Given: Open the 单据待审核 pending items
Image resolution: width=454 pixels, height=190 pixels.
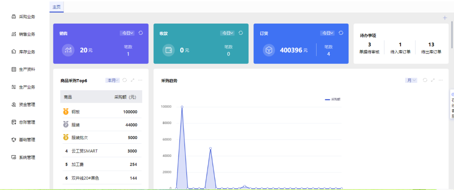Looking at the screenshot, I should point(370,48).
